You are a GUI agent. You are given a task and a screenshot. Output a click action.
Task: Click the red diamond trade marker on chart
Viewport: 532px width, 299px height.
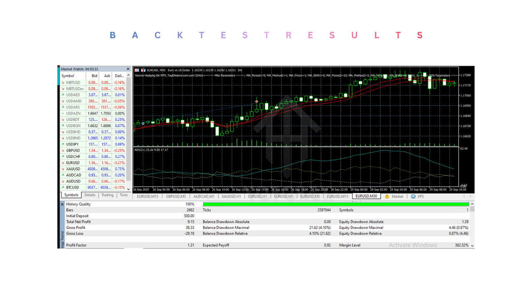coord(257,101)
